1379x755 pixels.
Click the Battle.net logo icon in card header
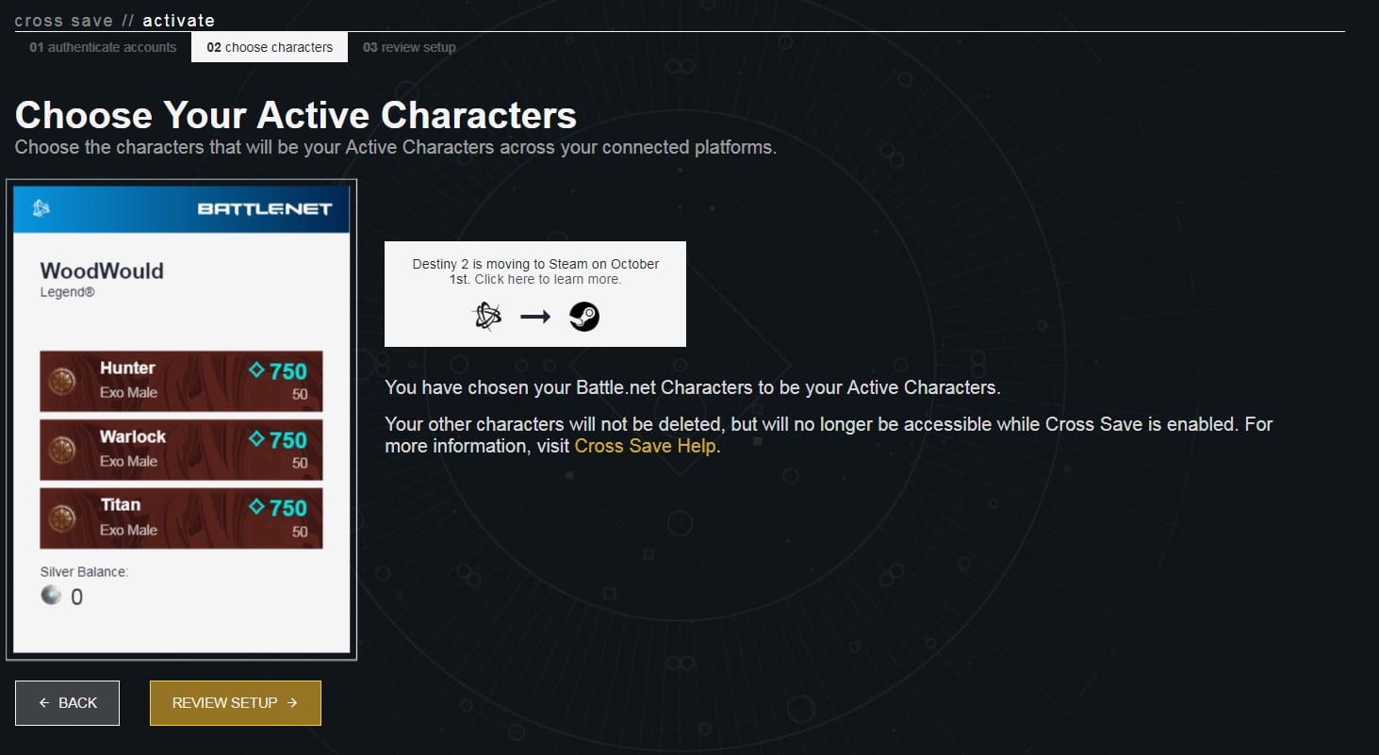41,208
